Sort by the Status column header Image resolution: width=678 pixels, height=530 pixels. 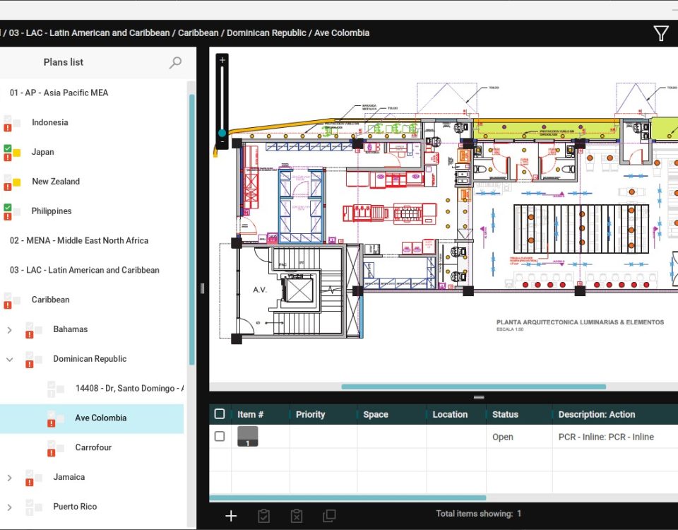[x=505, y=415]
